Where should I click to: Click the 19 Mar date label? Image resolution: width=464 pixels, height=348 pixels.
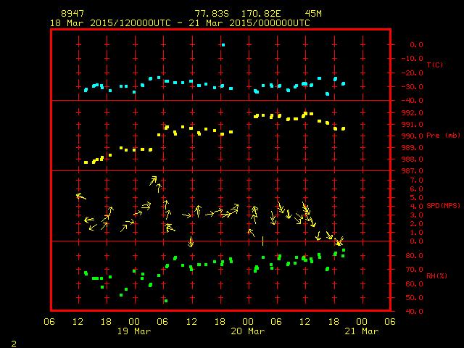134,331
